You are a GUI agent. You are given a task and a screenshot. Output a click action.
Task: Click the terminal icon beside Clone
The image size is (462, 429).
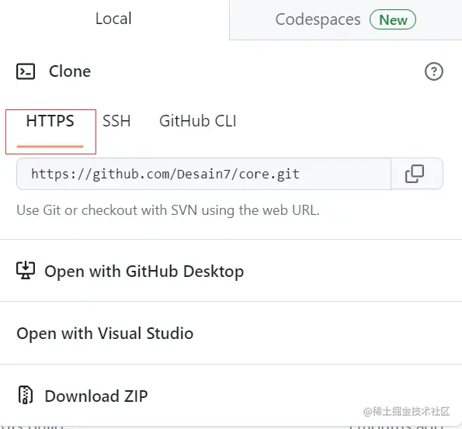point(26,71)
